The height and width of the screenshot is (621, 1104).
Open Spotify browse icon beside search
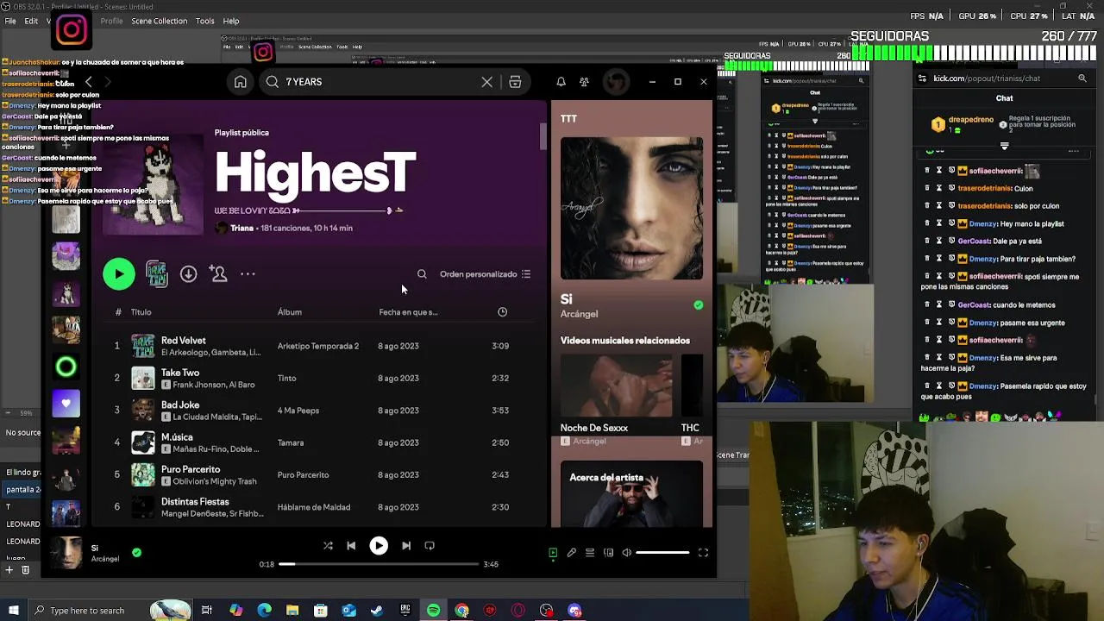point(515,82)
